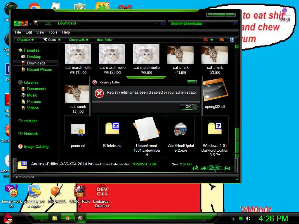Click the scrollbar down arrow in file list
The width and height of the screenshot is (299, 224).
[237, 156]
